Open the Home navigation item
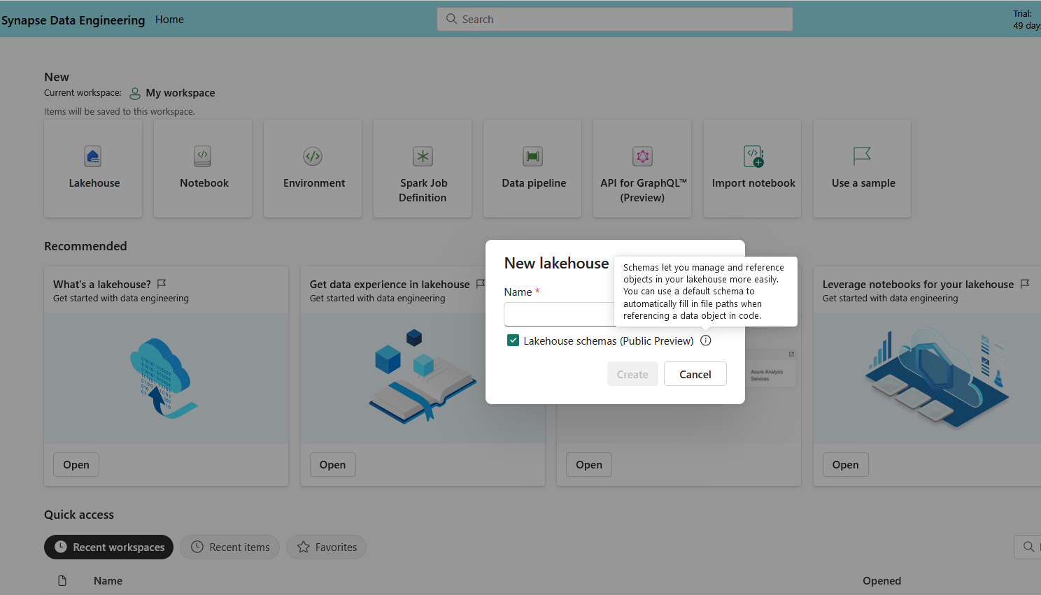This screenshot has width=1041, height=595. [x=169, y=19]
